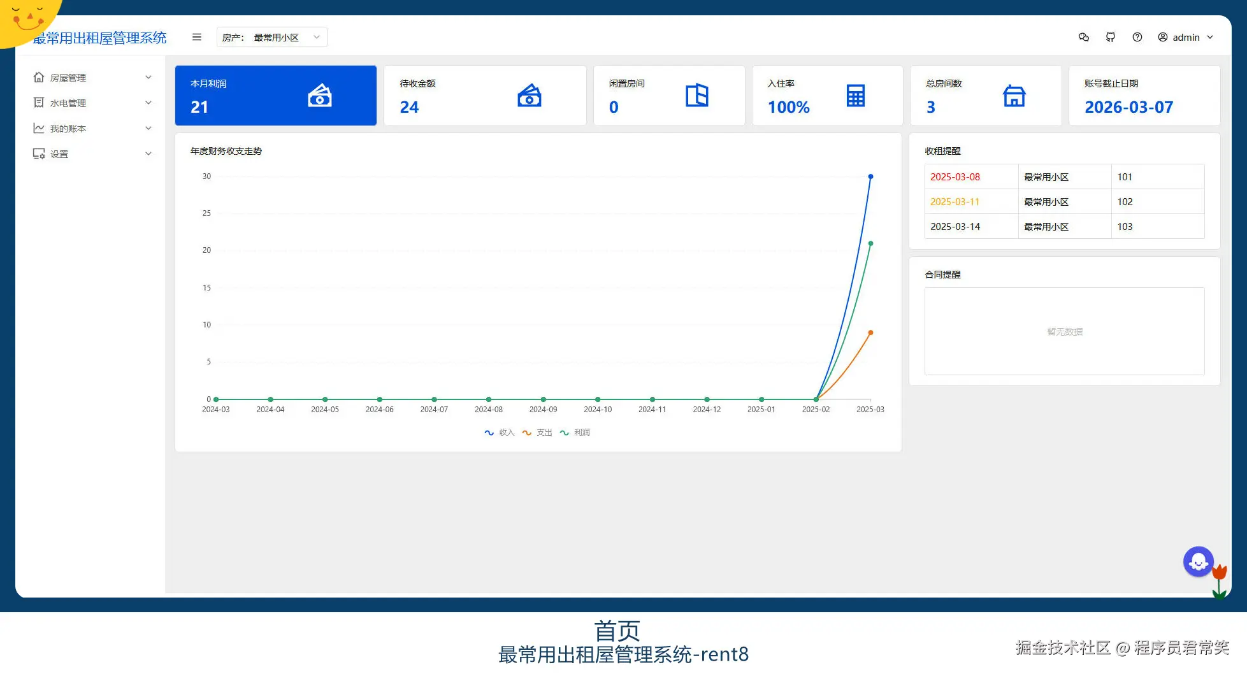Click the money icon on 本月利润 card
Screen dimensions: 1247x674
[x=320, y=96]
